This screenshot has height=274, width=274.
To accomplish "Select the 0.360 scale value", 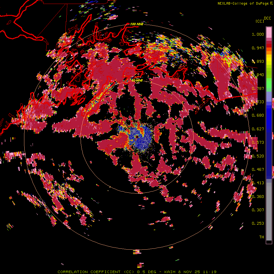I will coord(258,197).
